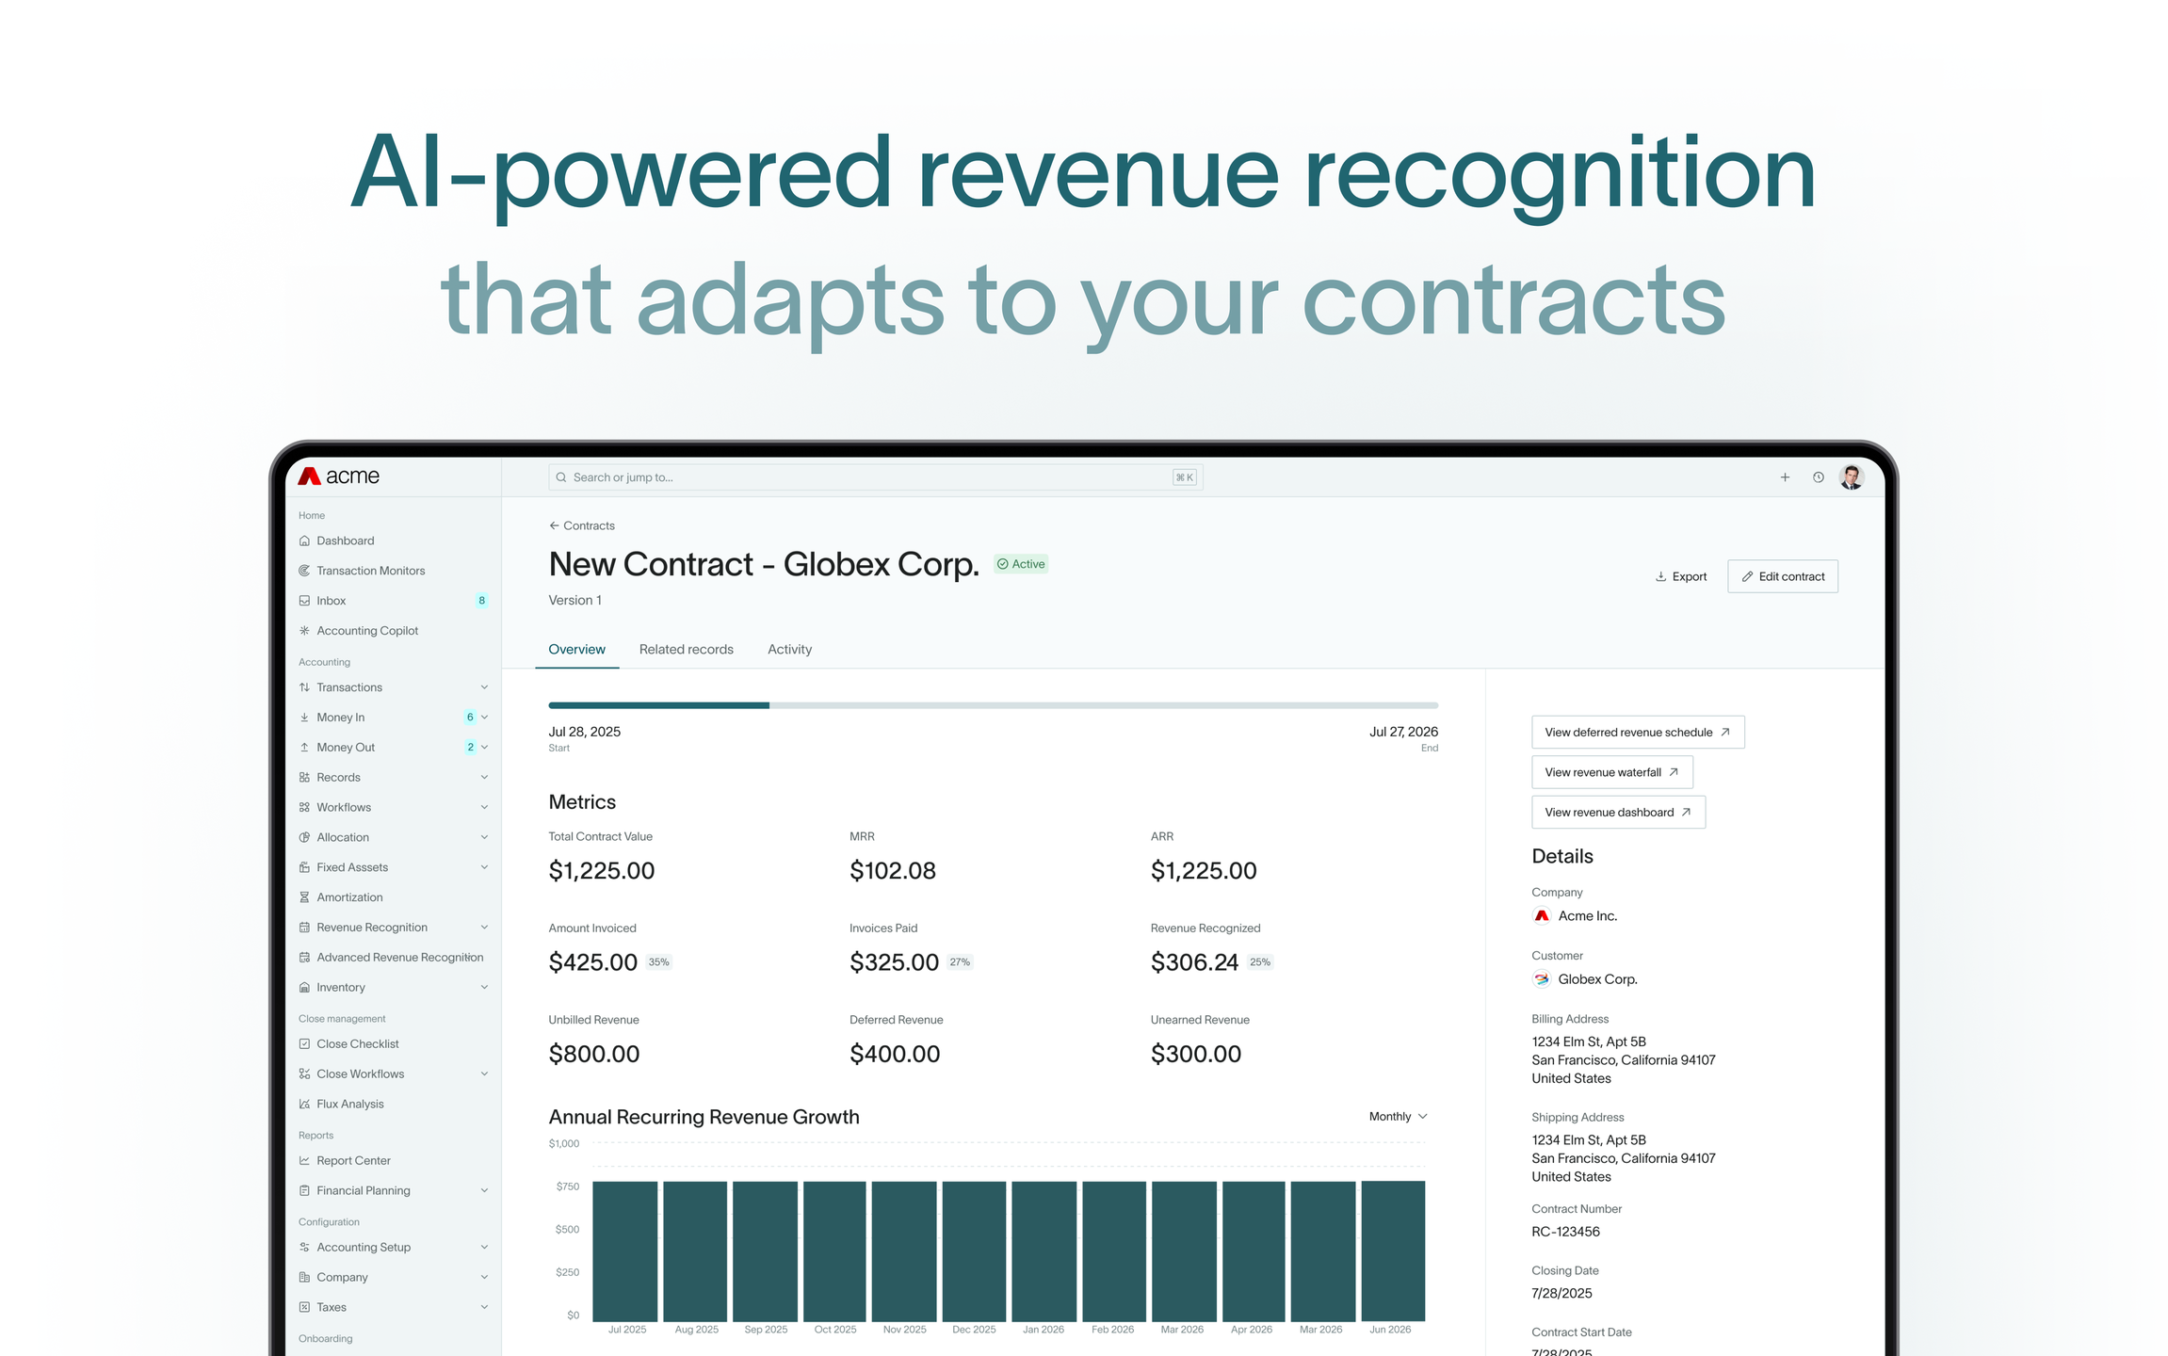Expand the Money Out chevron

pyautogui.click(x=484, y=748)
